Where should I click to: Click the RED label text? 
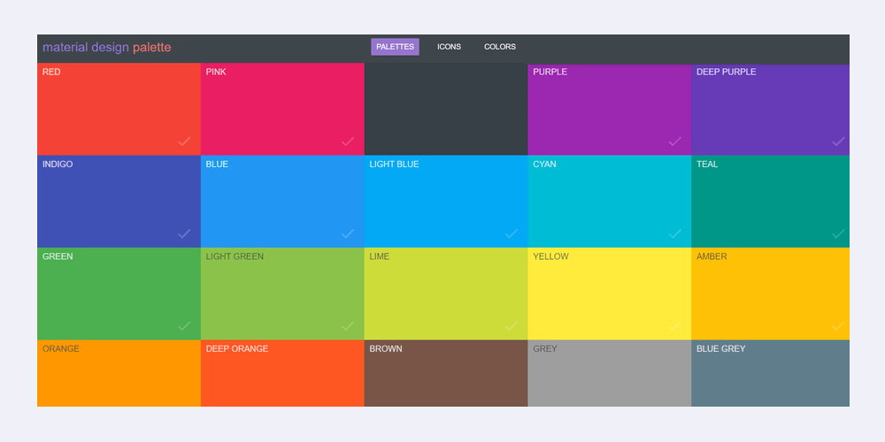pyautogui.click(x=51, y=72)
